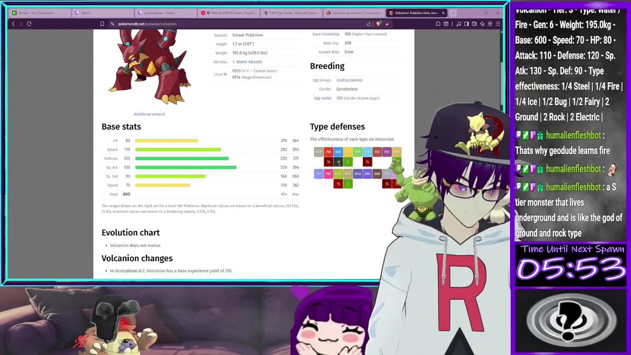This screenshot has height=355, width=631.
Task: Open the screenshot toolbar icon beside extensions
Action: pyautogui.click(x=446, y=24)
